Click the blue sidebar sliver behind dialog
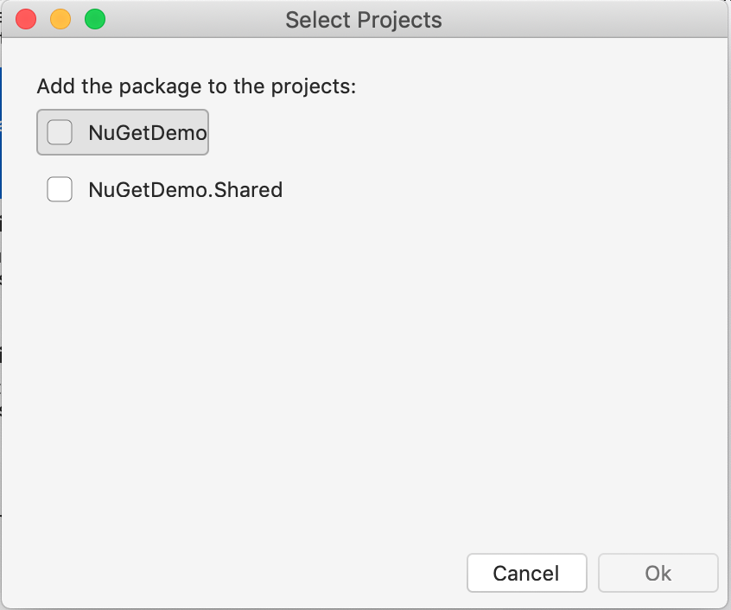 pyautogui.click(x=3, y=112)
